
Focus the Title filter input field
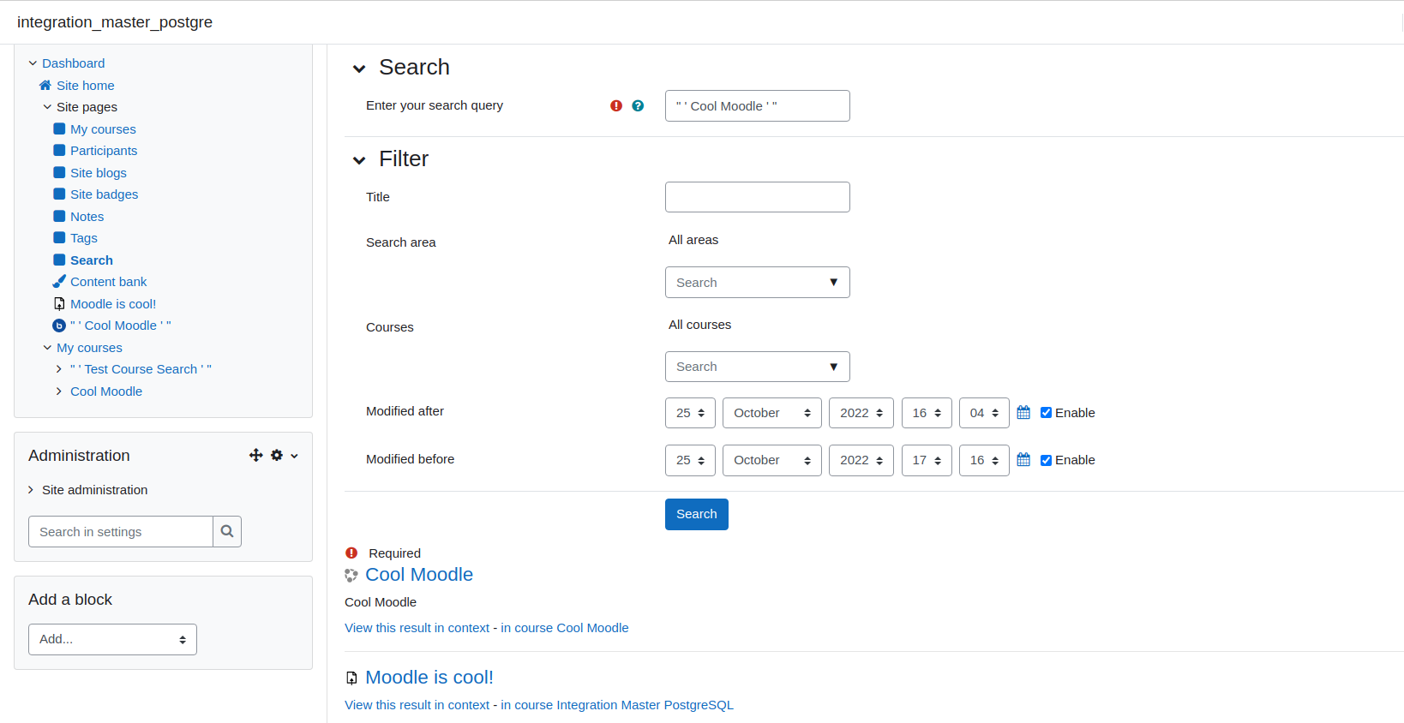[758, 197]
